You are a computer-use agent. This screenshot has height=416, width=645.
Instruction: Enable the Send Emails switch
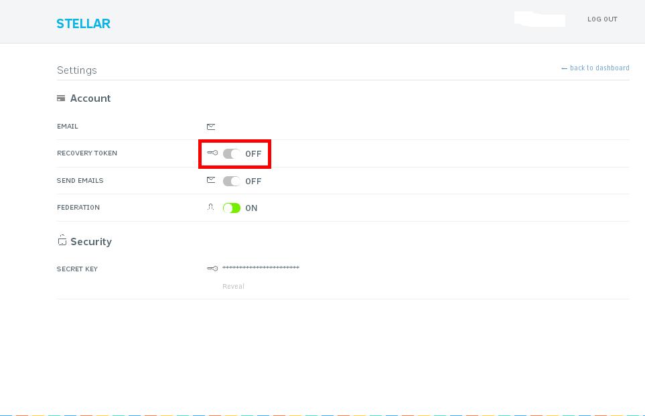point(232,181)
